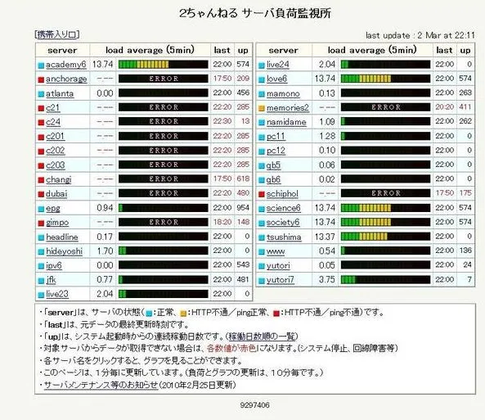This screenshot has height=420, width=485.
Task: Open the namidame server link
Action: coord(286,122)
